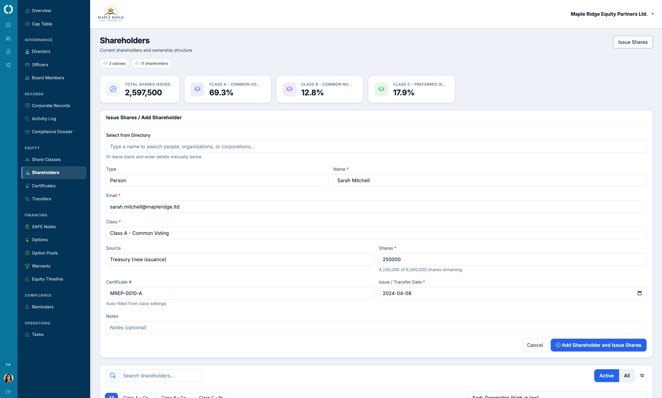
Task: Open Activity Log
Action: coord(54,119)
